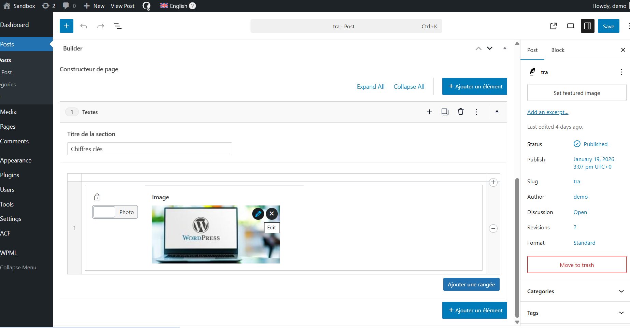
Task: Delete the Textes layout with trash icon
Action: pyautogui.click(x=460, y=112)
